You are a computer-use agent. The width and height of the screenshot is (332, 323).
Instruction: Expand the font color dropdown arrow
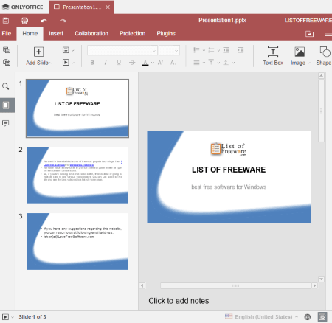(153, 63)
